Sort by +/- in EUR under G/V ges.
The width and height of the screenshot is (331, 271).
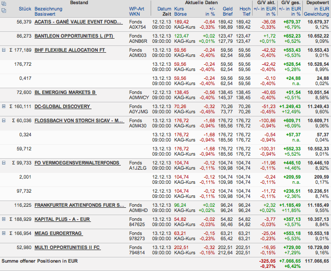tap(290, 9)
